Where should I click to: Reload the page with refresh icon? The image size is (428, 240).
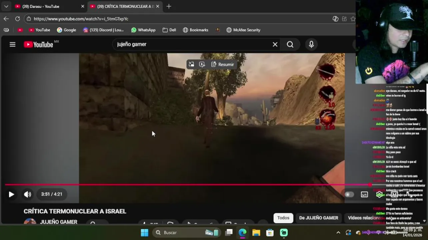point(17,19)
